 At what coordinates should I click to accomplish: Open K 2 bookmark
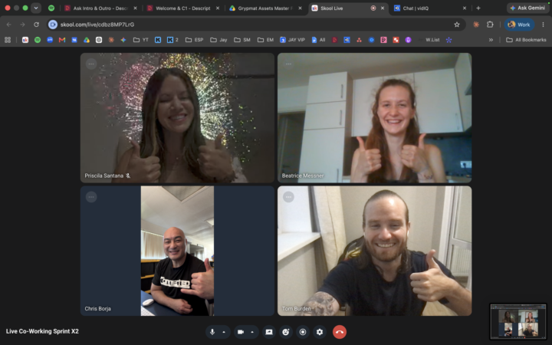coord(172,40)
